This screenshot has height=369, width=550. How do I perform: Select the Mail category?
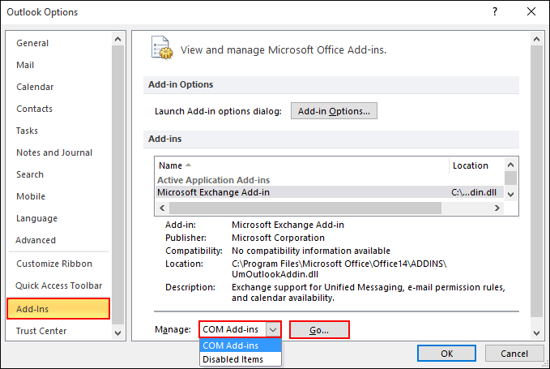(x=25, y=65)
